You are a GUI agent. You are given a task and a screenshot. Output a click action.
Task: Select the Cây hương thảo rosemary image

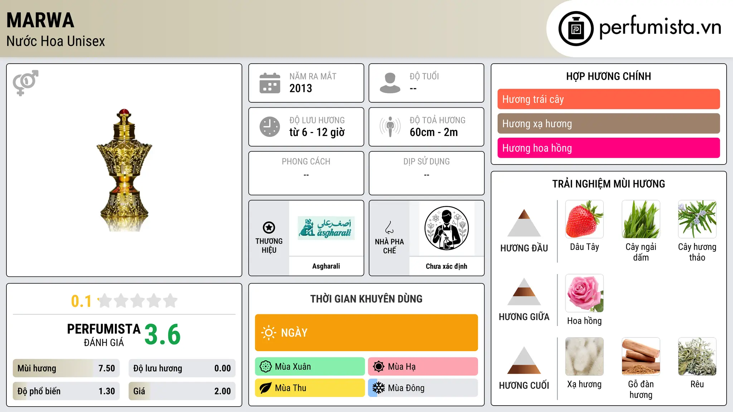click(x=697, y=219)
